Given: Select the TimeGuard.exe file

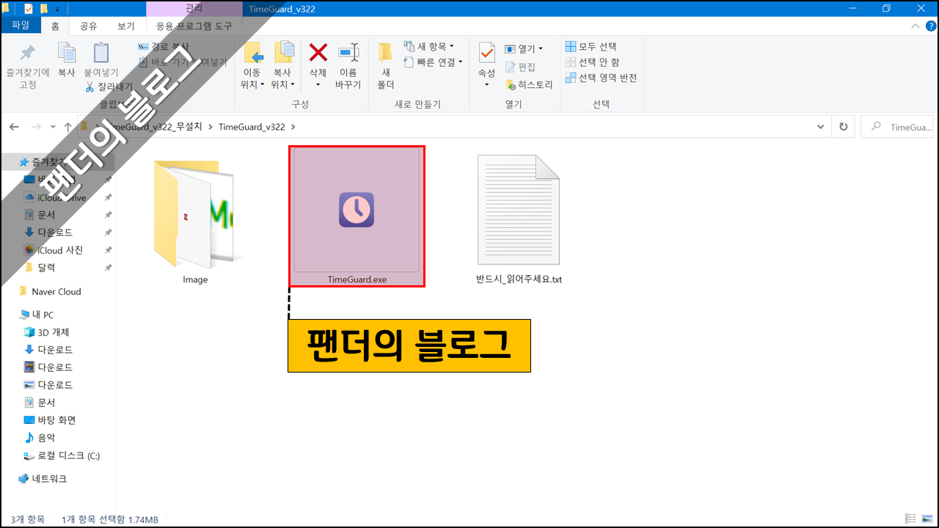Looking at the screenshot, I should tap(357, 216).
